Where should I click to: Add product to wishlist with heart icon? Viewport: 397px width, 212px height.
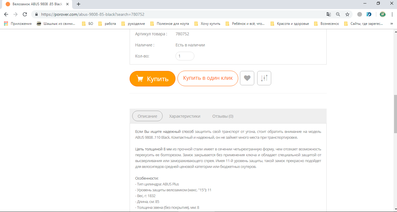click(247, 78)
